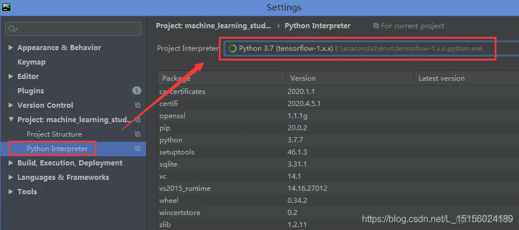Click the per-project icon beside Project: machine_learning_stud
Viewport: 519px width, 230px height.
tap(138, 120)
